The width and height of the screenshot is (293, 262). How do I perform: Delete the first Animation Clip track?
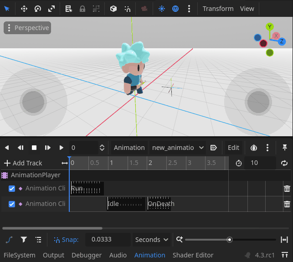point(287,189)
